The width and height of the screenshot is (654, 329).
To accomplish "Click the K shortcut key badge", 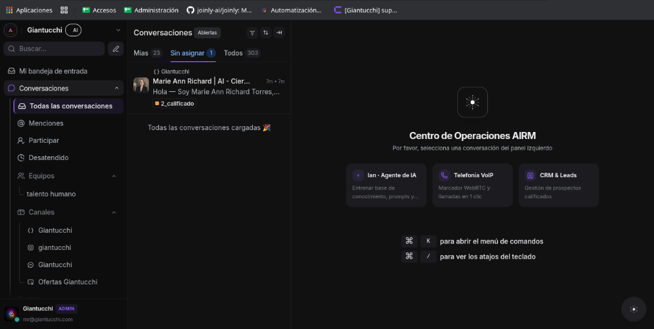I will tap(429, 241).
